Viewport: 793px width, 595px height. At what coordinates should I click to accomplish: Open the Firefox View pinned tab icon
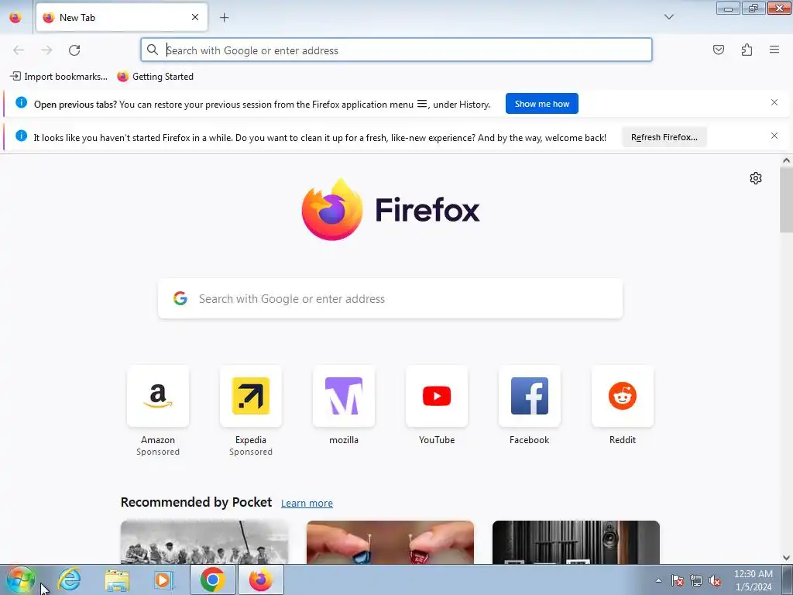[x=15, y=17]
